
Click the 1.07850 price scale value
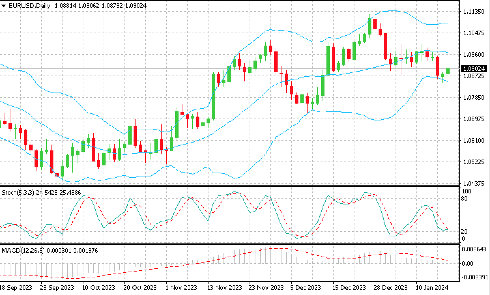(473, 97)
